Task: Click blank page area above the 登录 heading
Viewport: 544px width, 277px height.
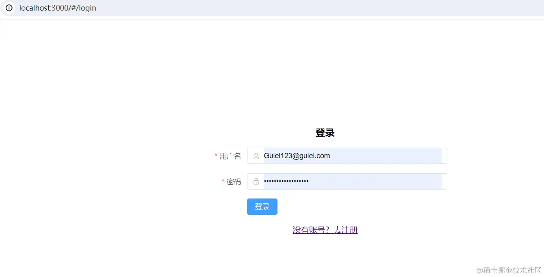Action: pos(325,73)
